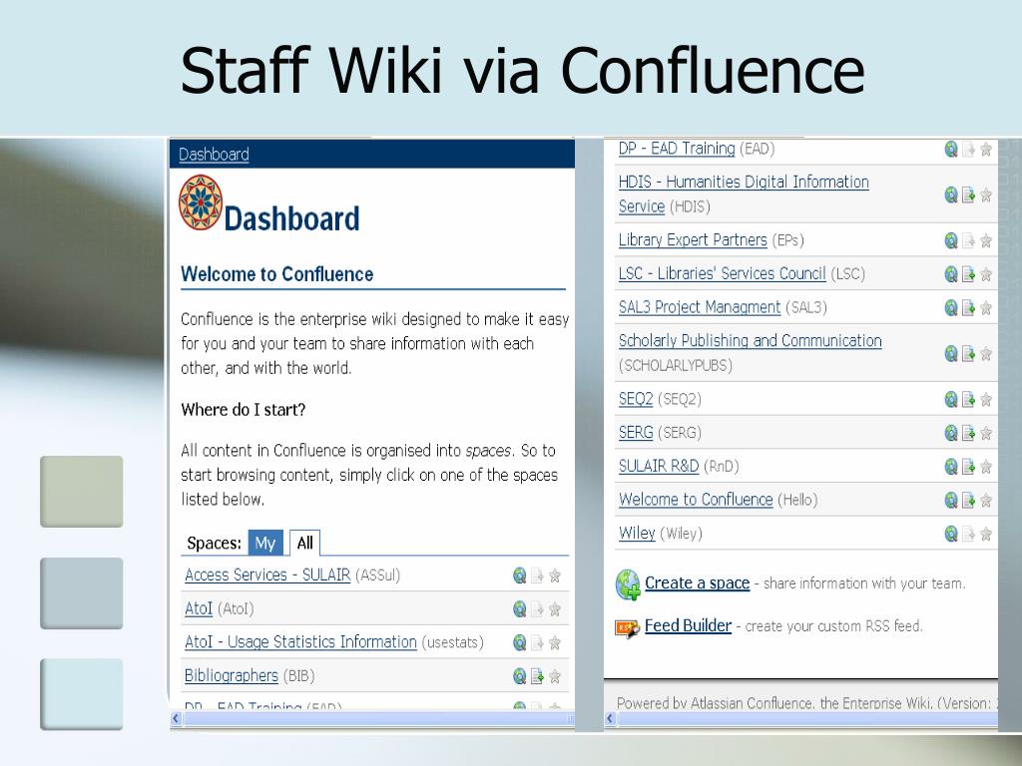The width and height of the screenshot is (1022, 766).
Task: Add a page to the SULAIR R&D space
Action: 968,467
